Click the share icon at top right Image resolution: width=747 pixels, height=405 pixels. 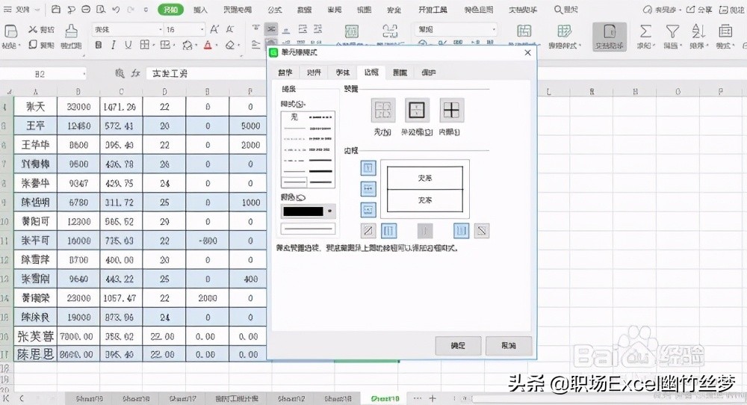pyautogui.click(x=691, y=10)
